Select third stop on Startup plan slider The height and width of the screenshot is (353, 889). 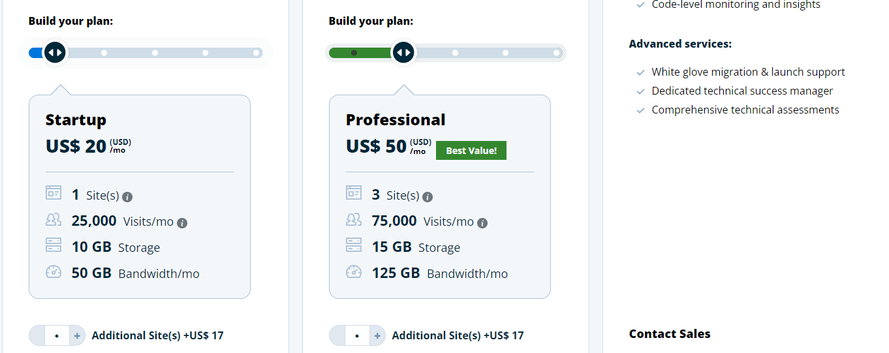155,53
